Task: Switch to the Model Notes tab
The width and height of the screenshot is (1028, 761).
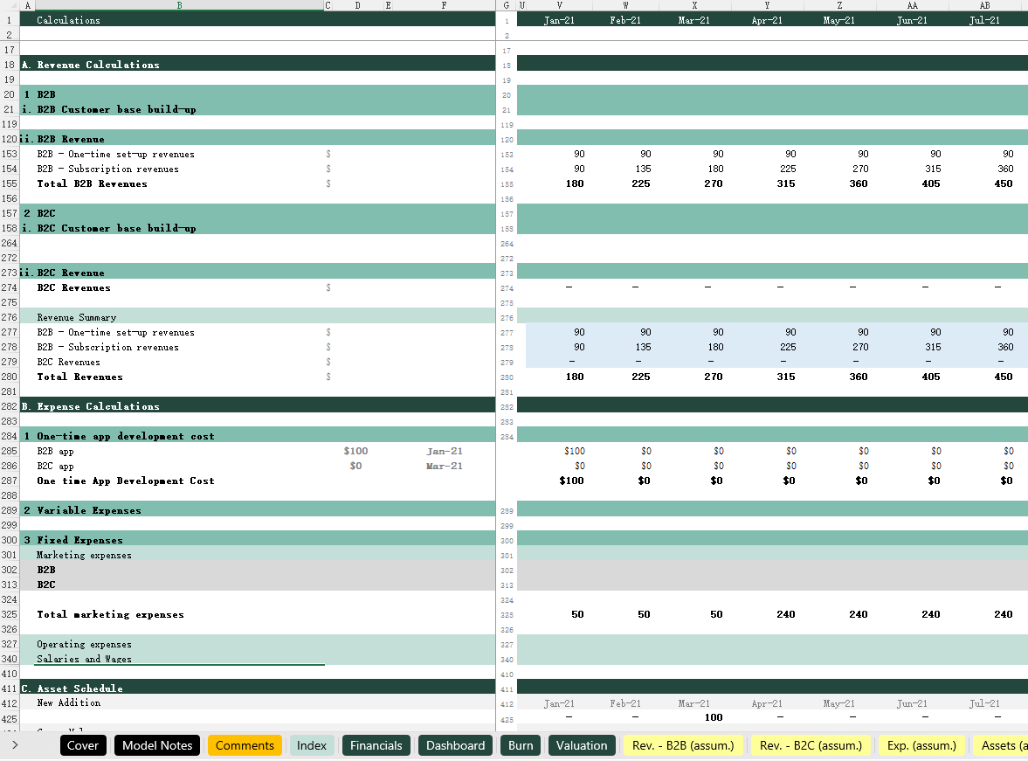Action: click(x=157, y=745)
